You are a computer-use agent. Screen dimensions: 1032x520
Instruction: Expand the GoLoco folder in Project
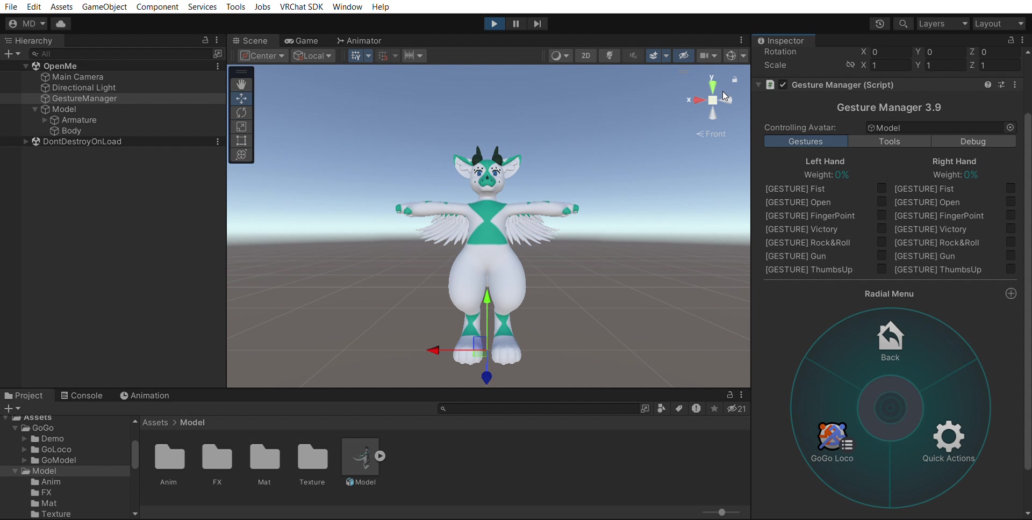coord(24,449)
